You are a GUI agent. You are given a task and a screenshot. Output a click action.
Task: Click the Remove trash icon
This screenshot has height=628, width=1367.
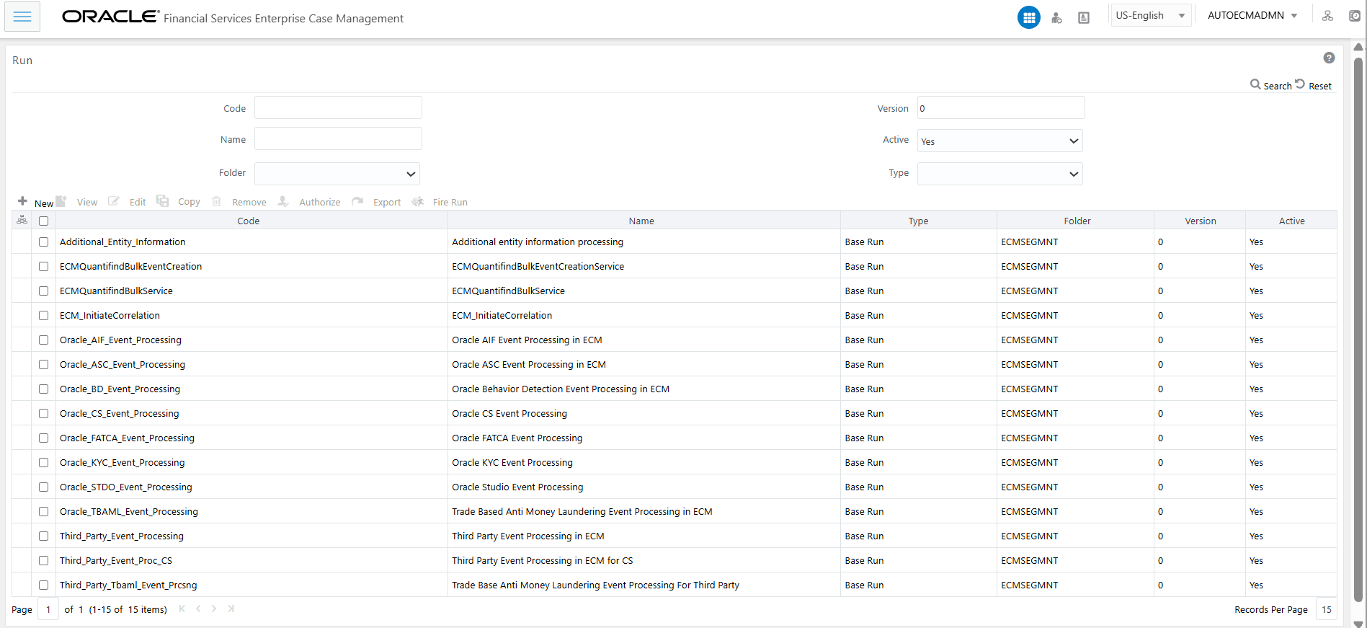(216, 201)
